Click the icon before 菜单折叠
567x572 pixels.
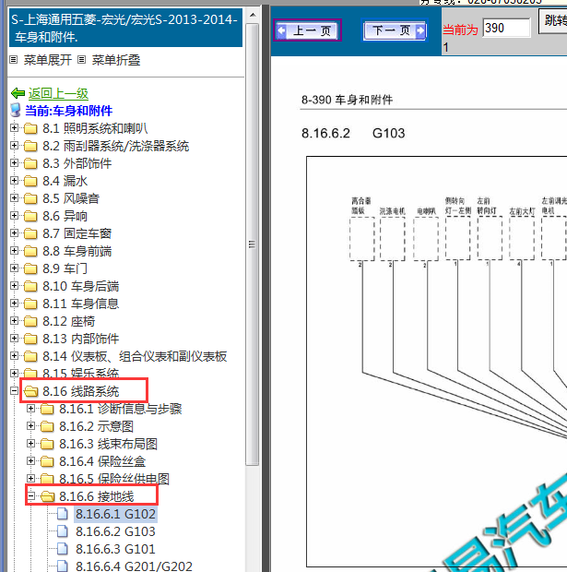(x=82, y=59)
